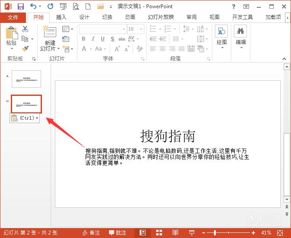Screen dimensions: 291x238
Task: Switch to the Insert tab
Action: [x=61, y=17]
